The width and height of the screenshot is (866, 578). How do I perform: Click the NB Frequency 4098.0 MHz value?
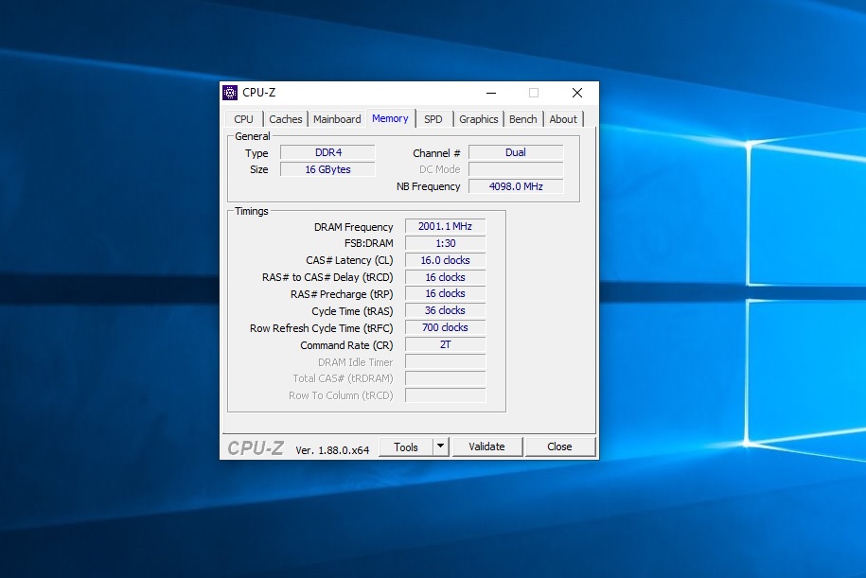pos(516,186)
